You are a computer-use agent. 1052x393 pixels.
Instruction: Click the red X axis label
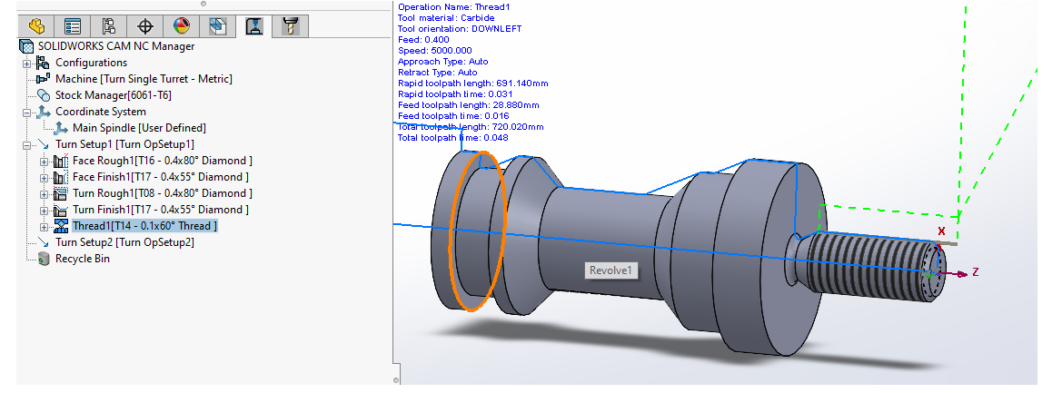pos(941,231)
